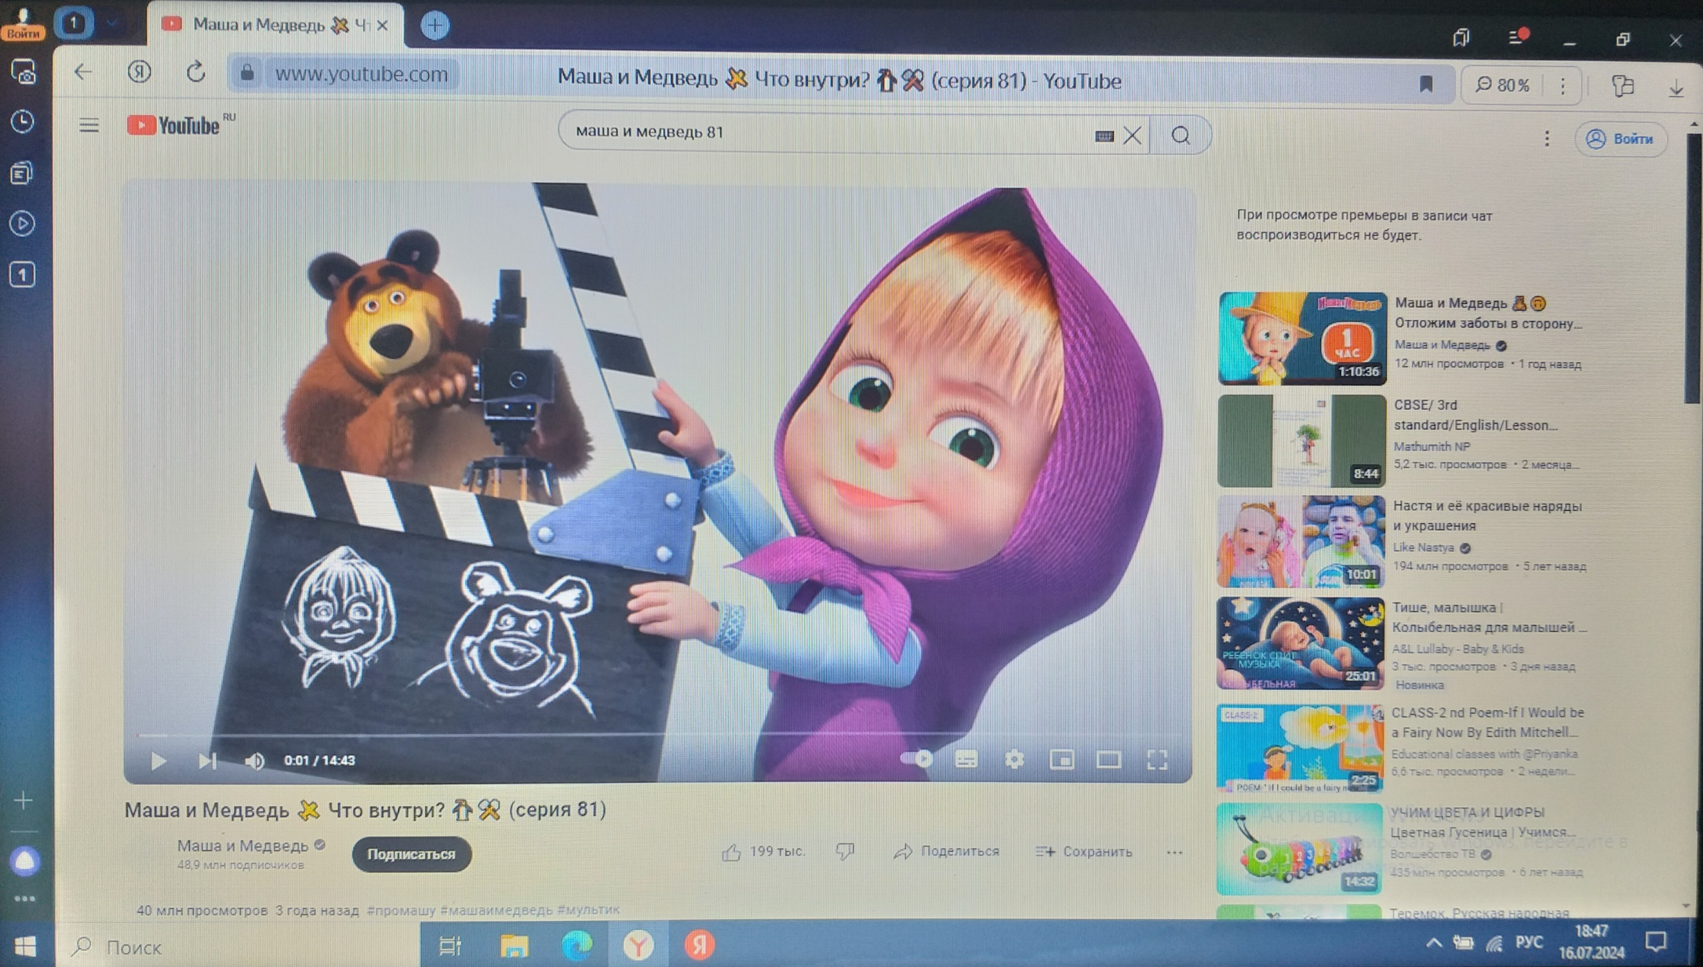This screenshot has height=967, width=1703.
Task: Open video player settings gear
Action: (1014, 759)
